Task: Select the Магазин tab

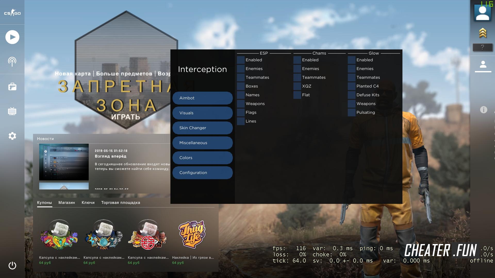Action: [66, 202]
